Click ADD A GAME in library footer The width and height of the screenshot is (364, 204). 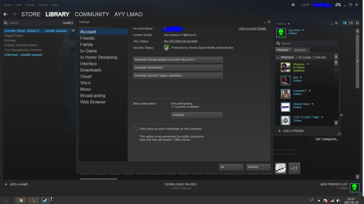coord(18,184)
